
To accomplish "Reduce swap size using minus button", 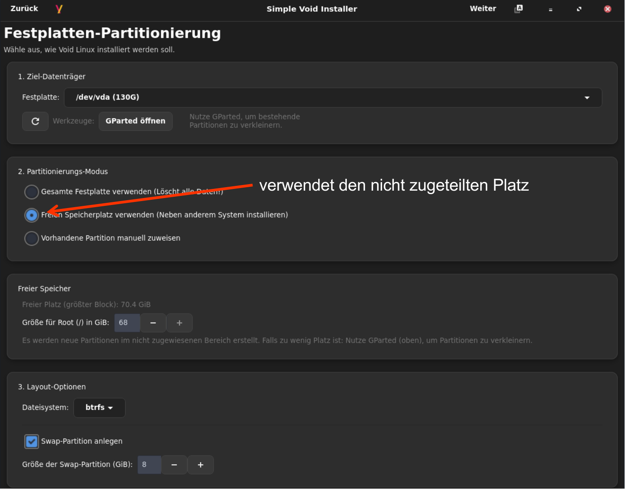I will click(174, 465).
